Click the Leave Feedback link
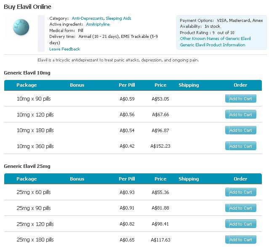The image size is (269, 247). click(x=65, y=49)
